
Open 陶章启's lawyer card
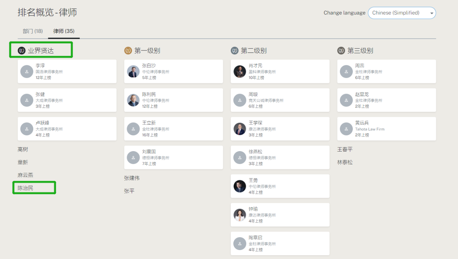[x=280, y=243]
